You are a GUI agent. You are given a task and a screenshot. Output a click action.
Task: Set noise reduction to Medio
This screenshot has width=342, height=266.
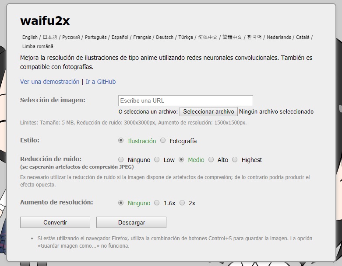click(x=181, y=159)
